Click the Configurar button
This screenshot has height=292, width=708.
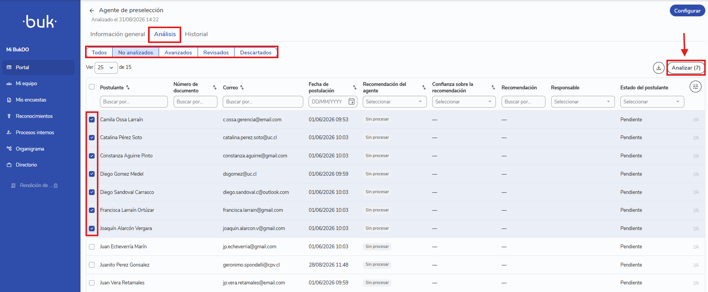[x=687, y=11]
